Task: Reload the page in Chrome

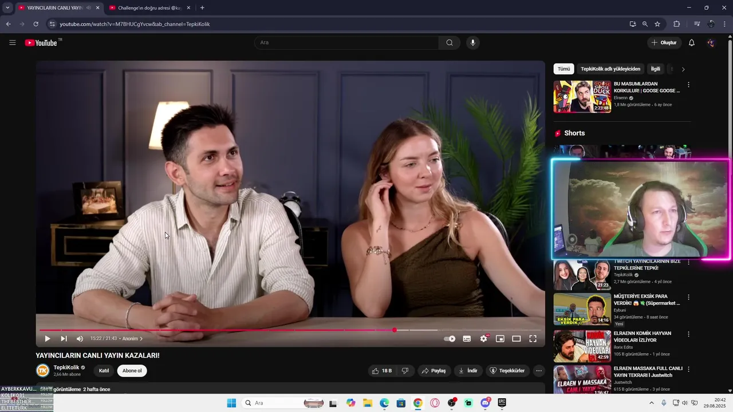Action: [36, 24]
